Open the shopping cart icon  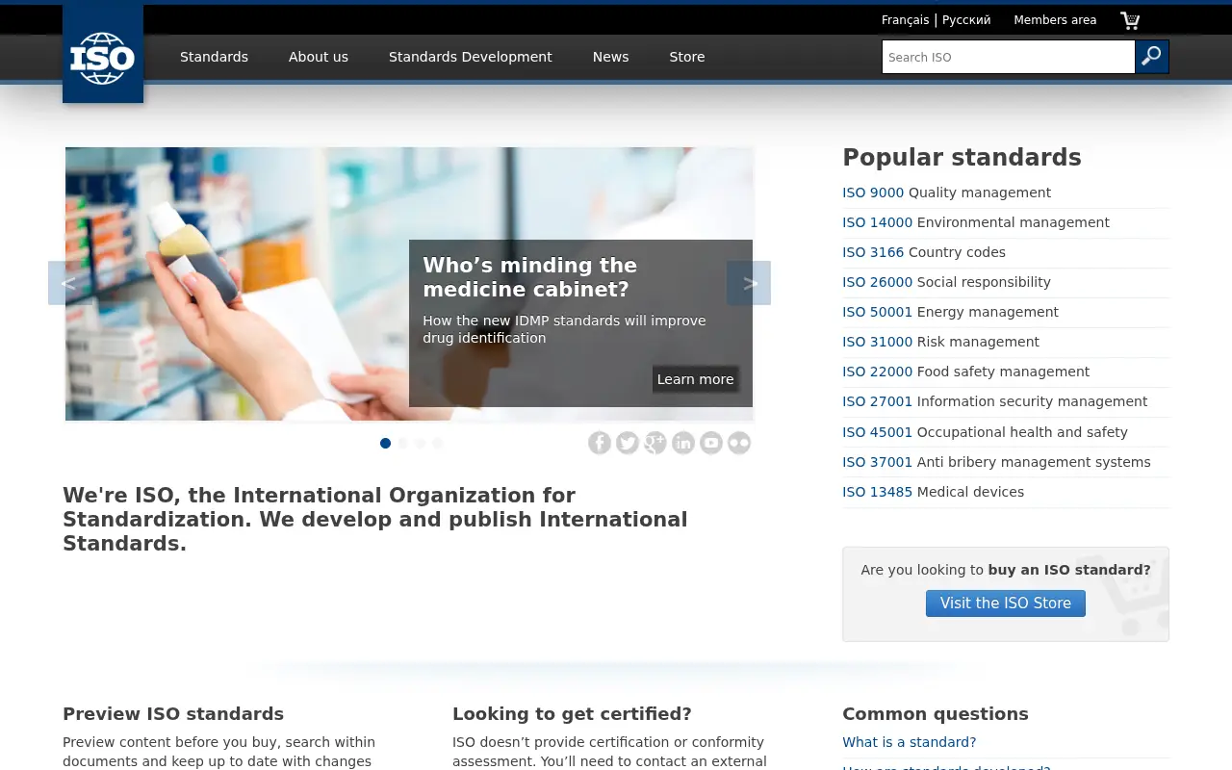tap(1130, 20)
